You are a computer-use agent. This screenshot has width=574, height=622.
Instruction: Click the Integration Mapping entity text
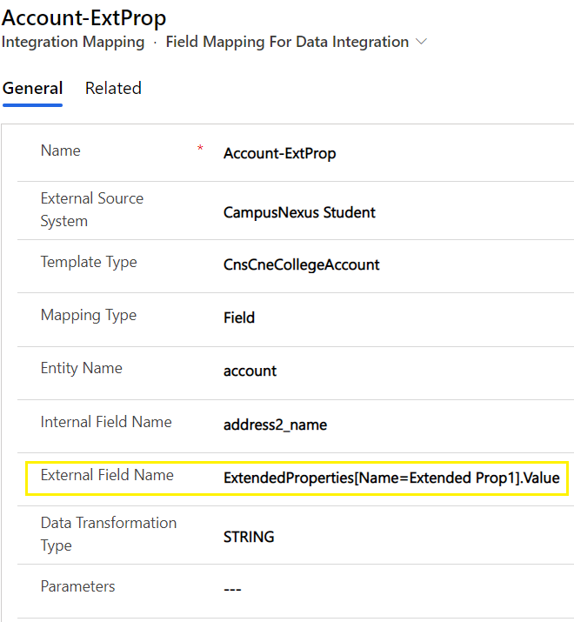pyautogui.click(x=73, y=42)
